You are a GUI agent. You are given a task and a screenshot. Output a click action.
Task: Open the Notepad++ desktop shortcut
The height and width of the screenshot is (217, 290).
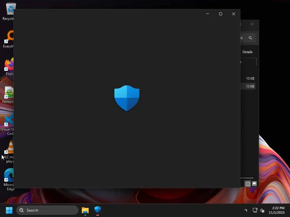click(8, 94)
